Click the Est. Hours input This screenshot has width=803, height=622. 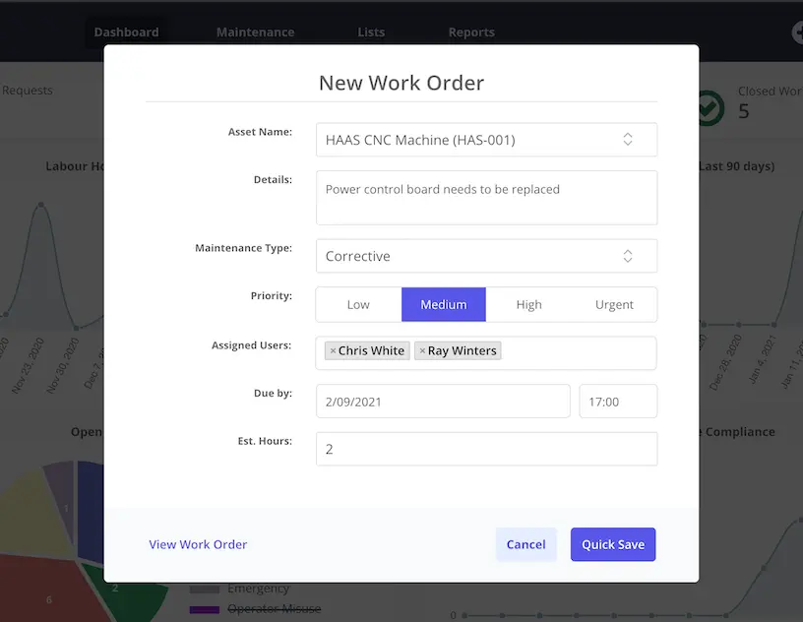pyautogui.click(x=486, y=449)
